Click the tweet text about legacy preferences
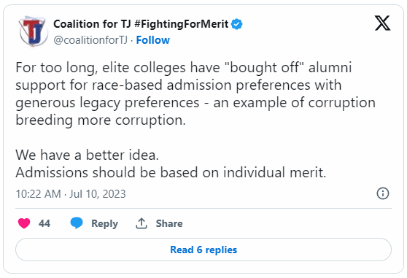Screen dimensions: 407x278 [195, 93]
